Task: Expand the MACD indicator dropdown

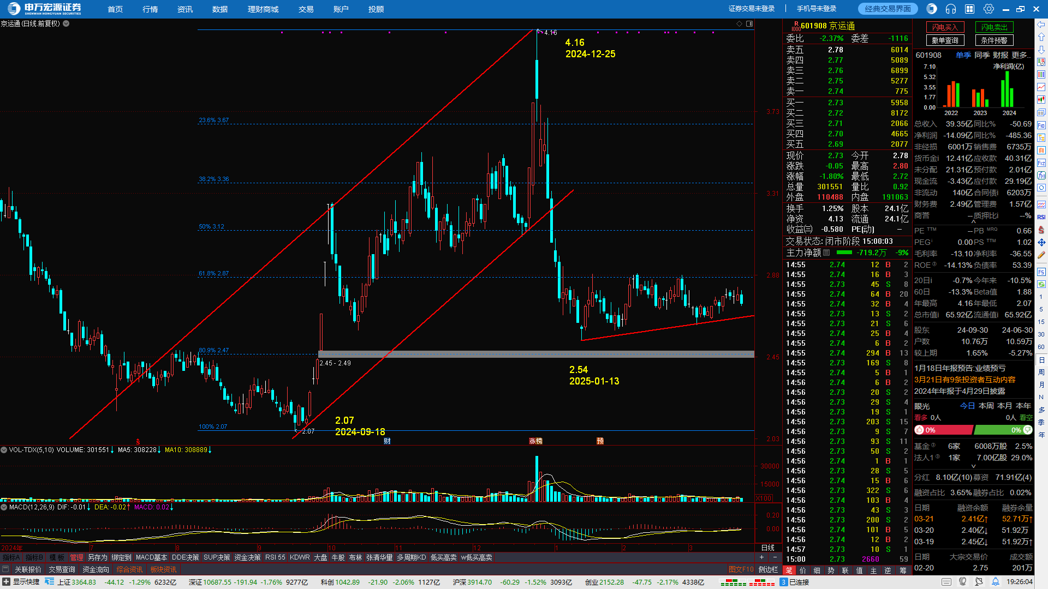Action: pyautogui.click(x=4, y=507)
